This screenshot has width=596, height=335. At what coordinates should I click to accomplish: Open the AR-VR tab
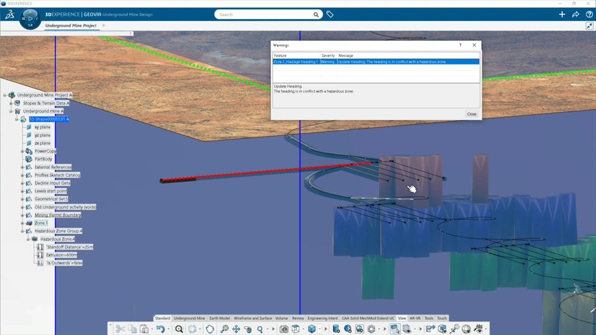(415, 318)
